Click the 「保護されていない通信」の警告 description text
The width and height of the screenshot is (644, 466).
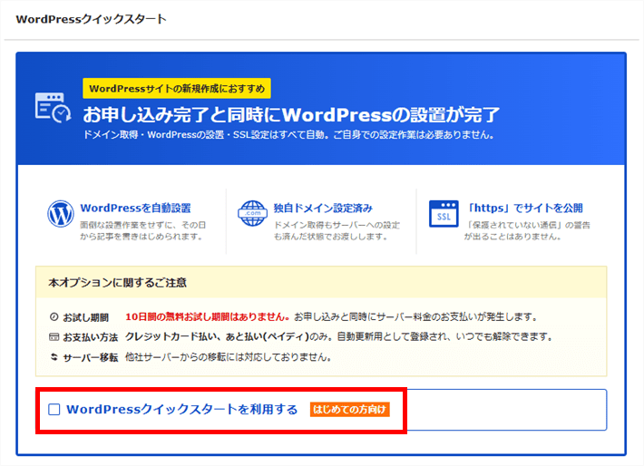tap(527, 231)
